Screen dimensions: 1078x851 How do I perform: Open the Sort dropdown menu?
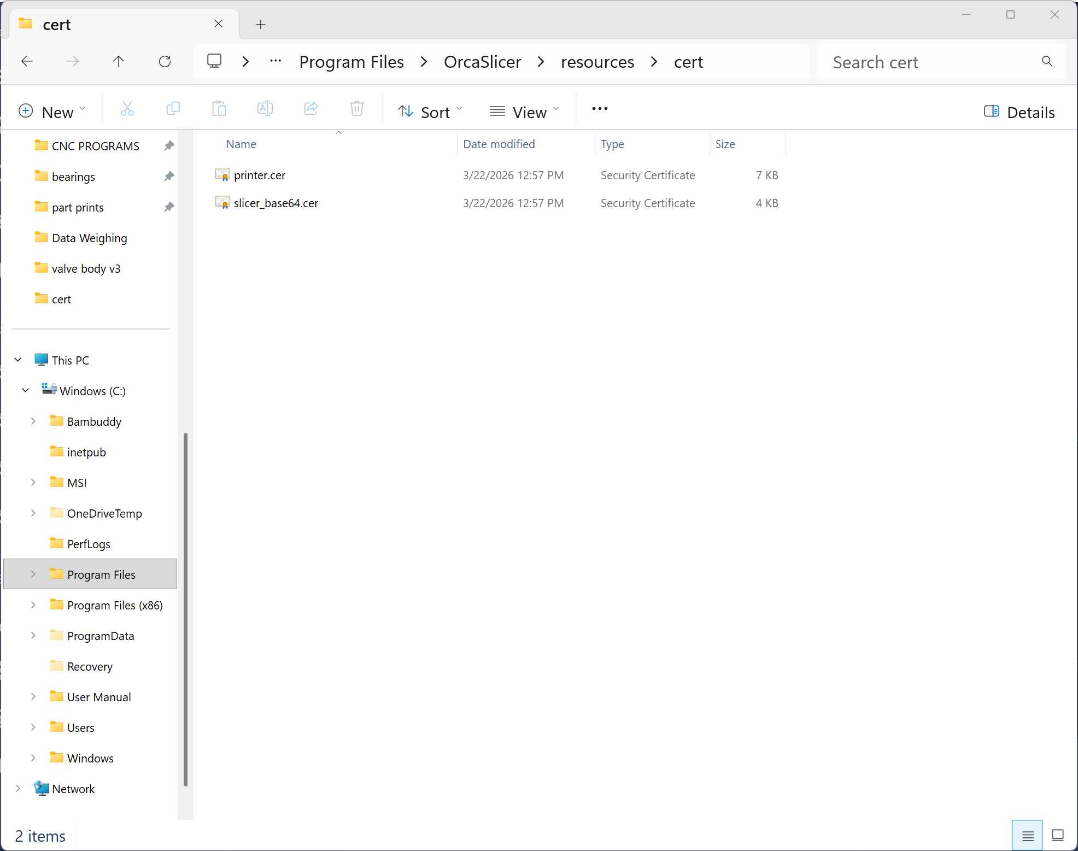pyautogui.click(x=430, y=112)
